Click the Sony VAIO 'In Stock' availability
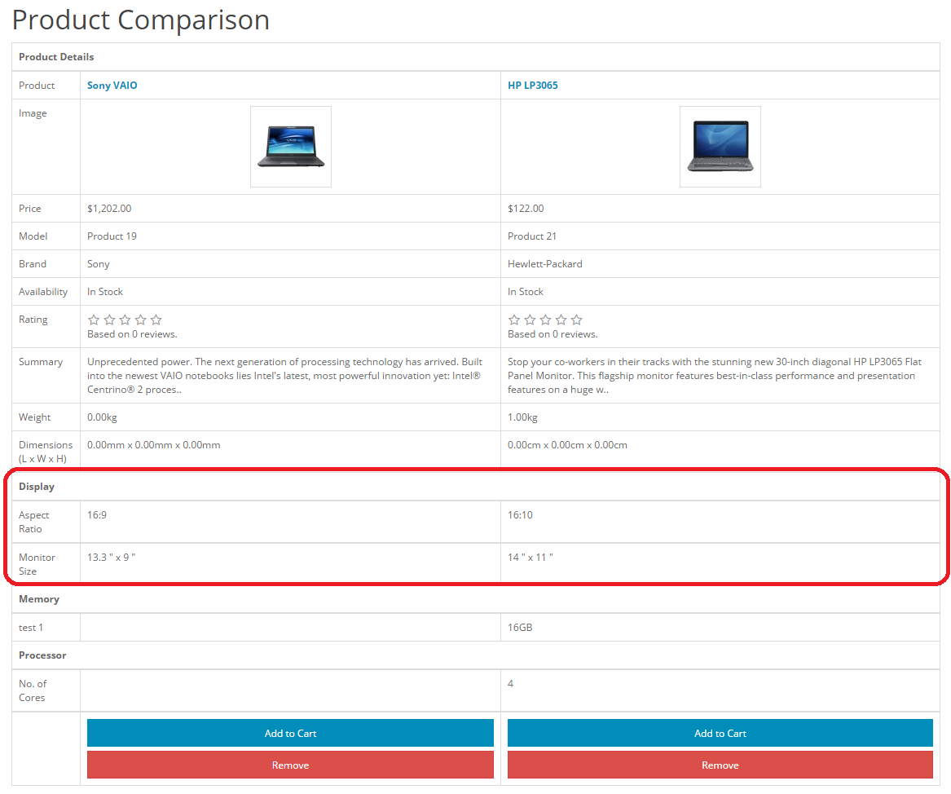951x794 pixels. (x=105, y=292)
